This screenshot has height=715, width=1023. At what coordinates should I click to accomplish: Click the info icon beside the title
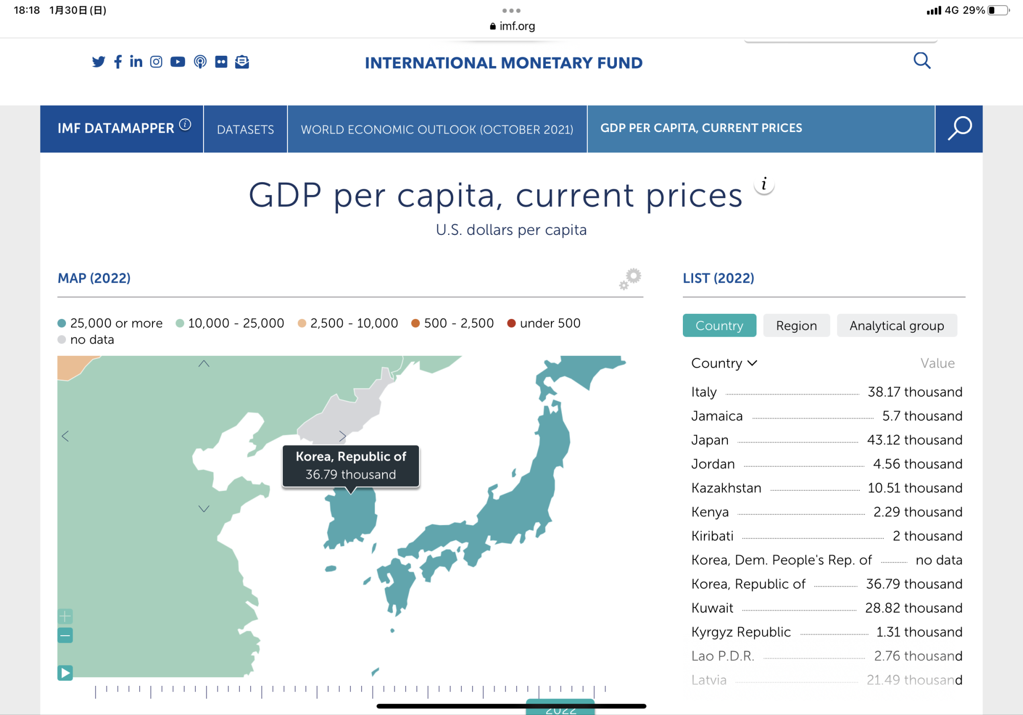point(764,185)
